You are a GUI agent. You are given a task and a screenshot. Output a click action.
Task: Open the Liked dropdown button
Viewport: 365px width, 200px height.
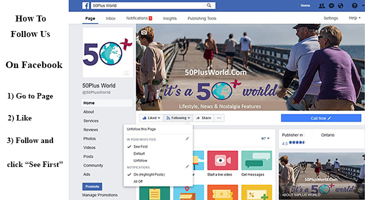[x=151, y=118]
